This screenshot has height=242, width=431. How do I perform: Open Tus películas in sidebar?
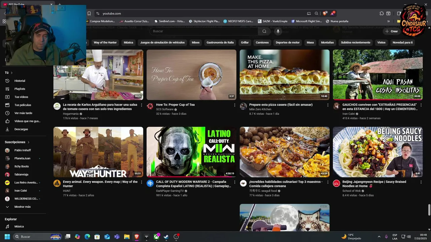point(23,105)
